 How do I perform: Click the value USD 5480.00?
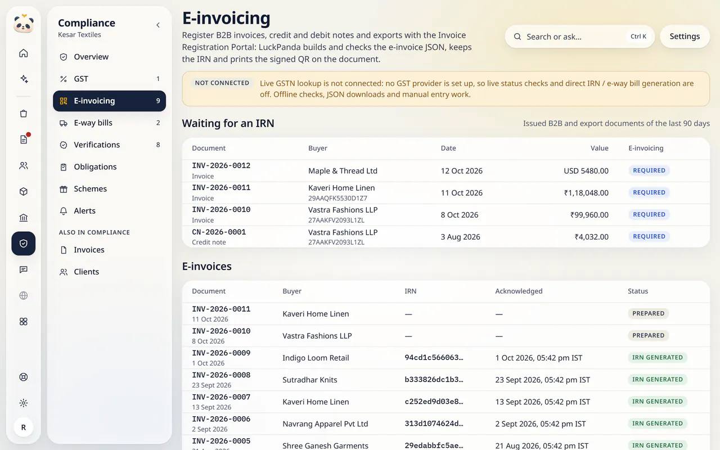point(586,170)
